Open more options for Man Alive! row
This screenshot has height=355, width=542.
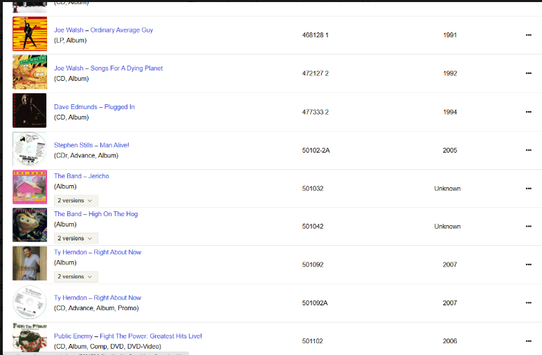528,150
